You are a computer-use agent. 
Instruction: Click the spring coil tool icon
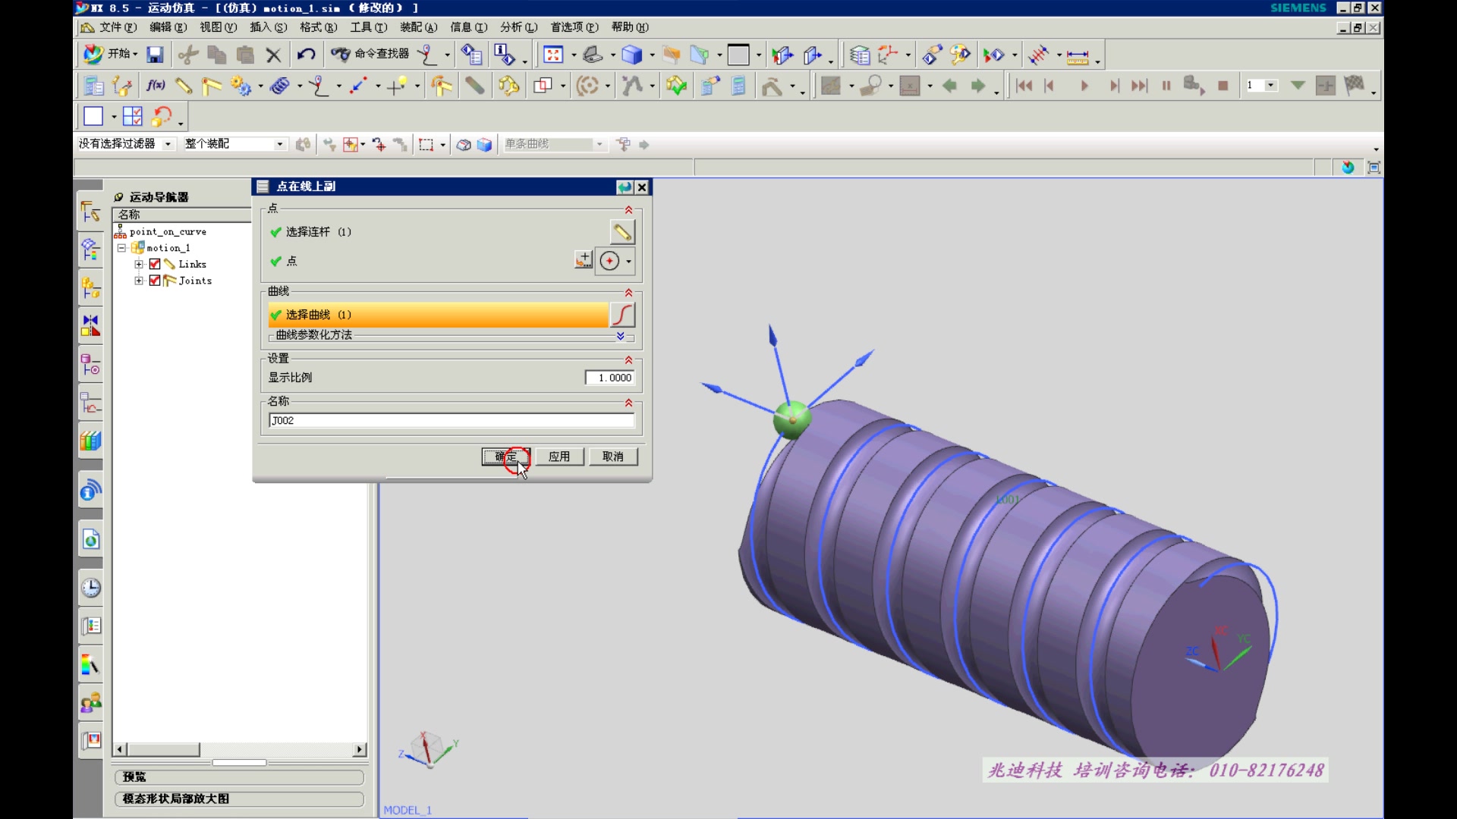(279, 86)
